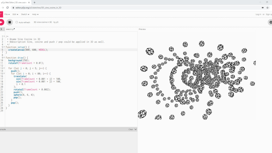Image resolution: width=272 pixels, height=153 pixels.
Task: Open the File dropdown menu
Action: (7, 14)
